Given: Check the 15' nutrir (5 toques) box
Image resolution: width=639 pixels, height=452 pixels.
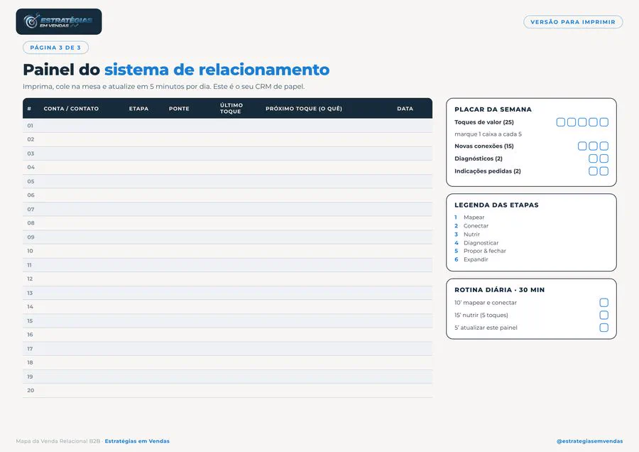Looking at the screenshot, I should [603, 315].
